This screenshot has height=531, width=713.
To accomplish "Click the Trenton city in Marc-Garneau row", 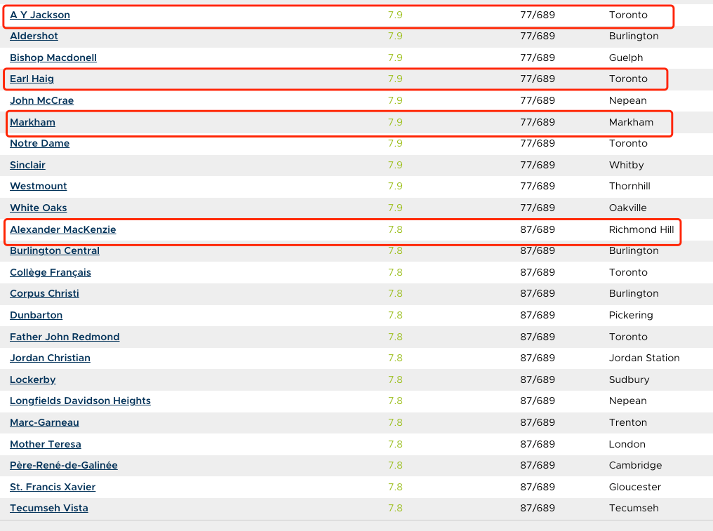I will (x=628, y=422).
